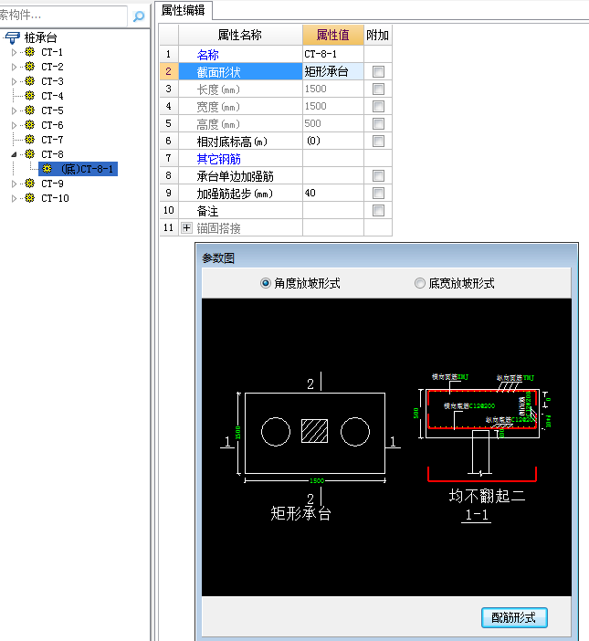
Task: Expand the CT-2 tree node
Action: pos(14,67)
